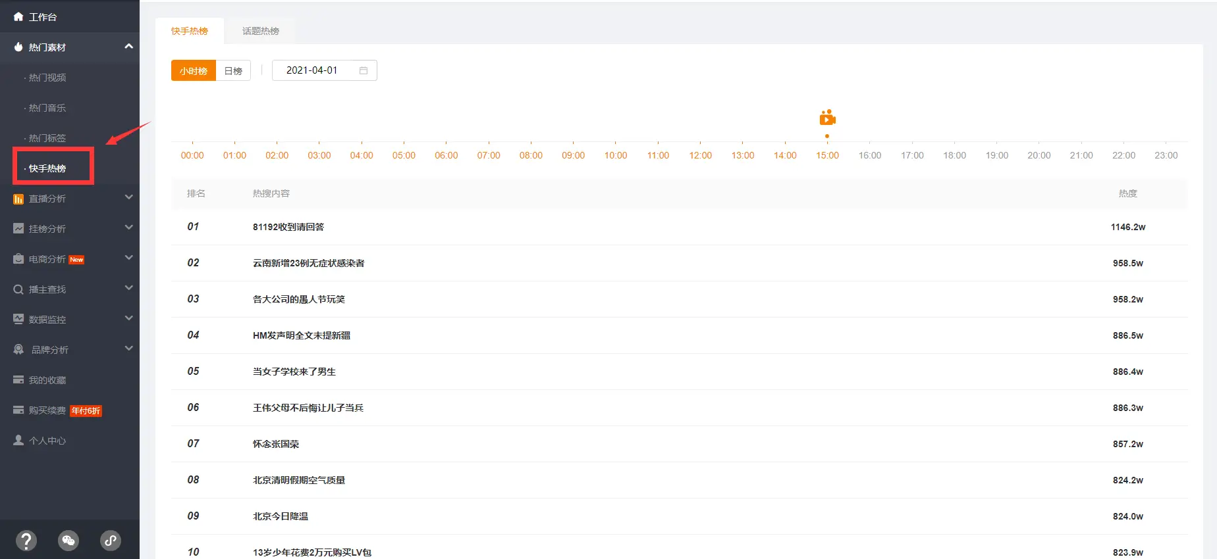Viewport: 1217px width, 559px height.
Task: Switch to the 话题热榜 tab
Action: (261, 31)
